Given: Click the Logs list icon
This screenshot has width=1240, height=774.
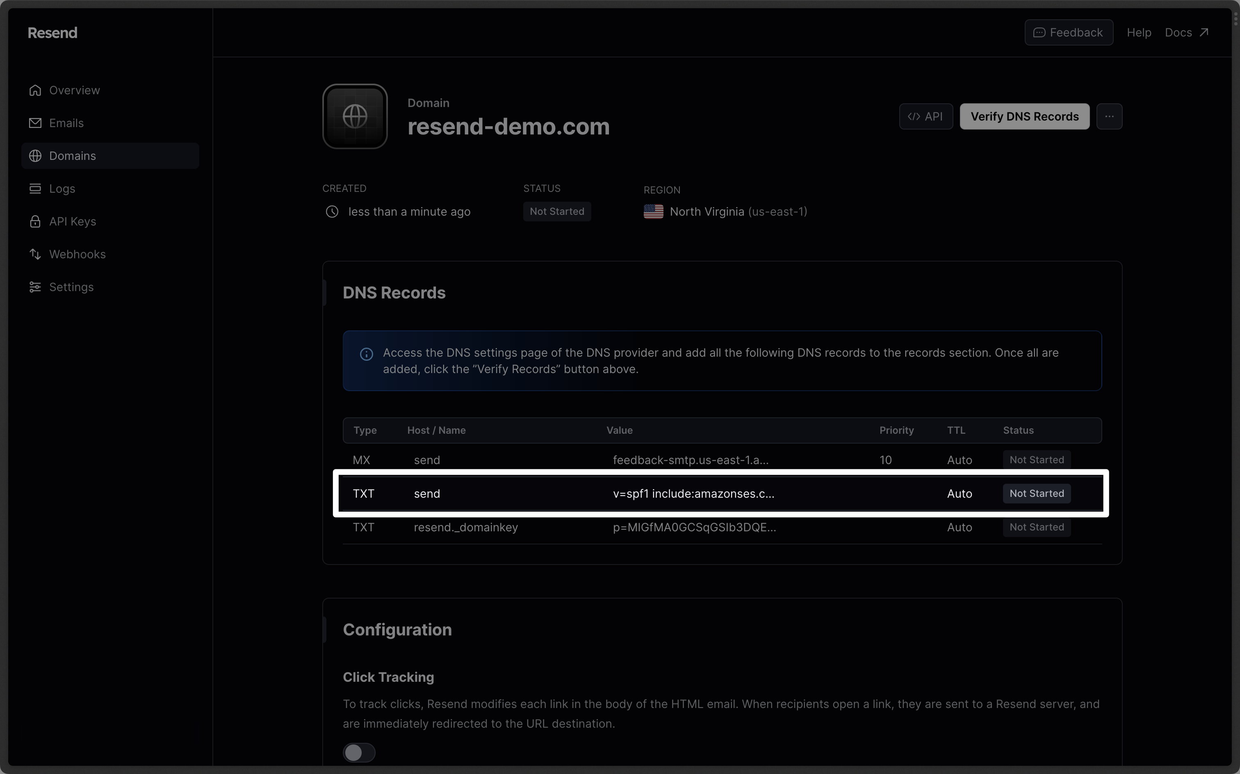Looking at the screenshot, I should [35, 189].
